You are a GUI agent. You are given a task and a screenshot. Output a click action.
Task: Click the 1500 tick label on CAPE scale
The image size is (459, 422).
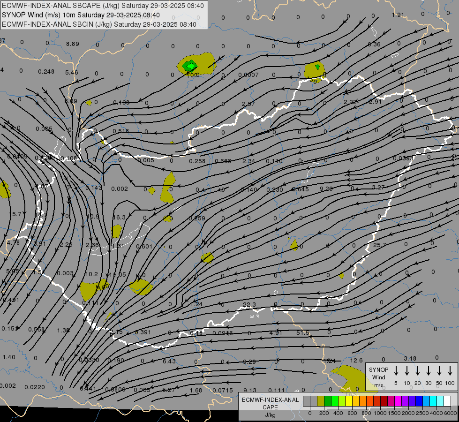(x=394, y=413)
